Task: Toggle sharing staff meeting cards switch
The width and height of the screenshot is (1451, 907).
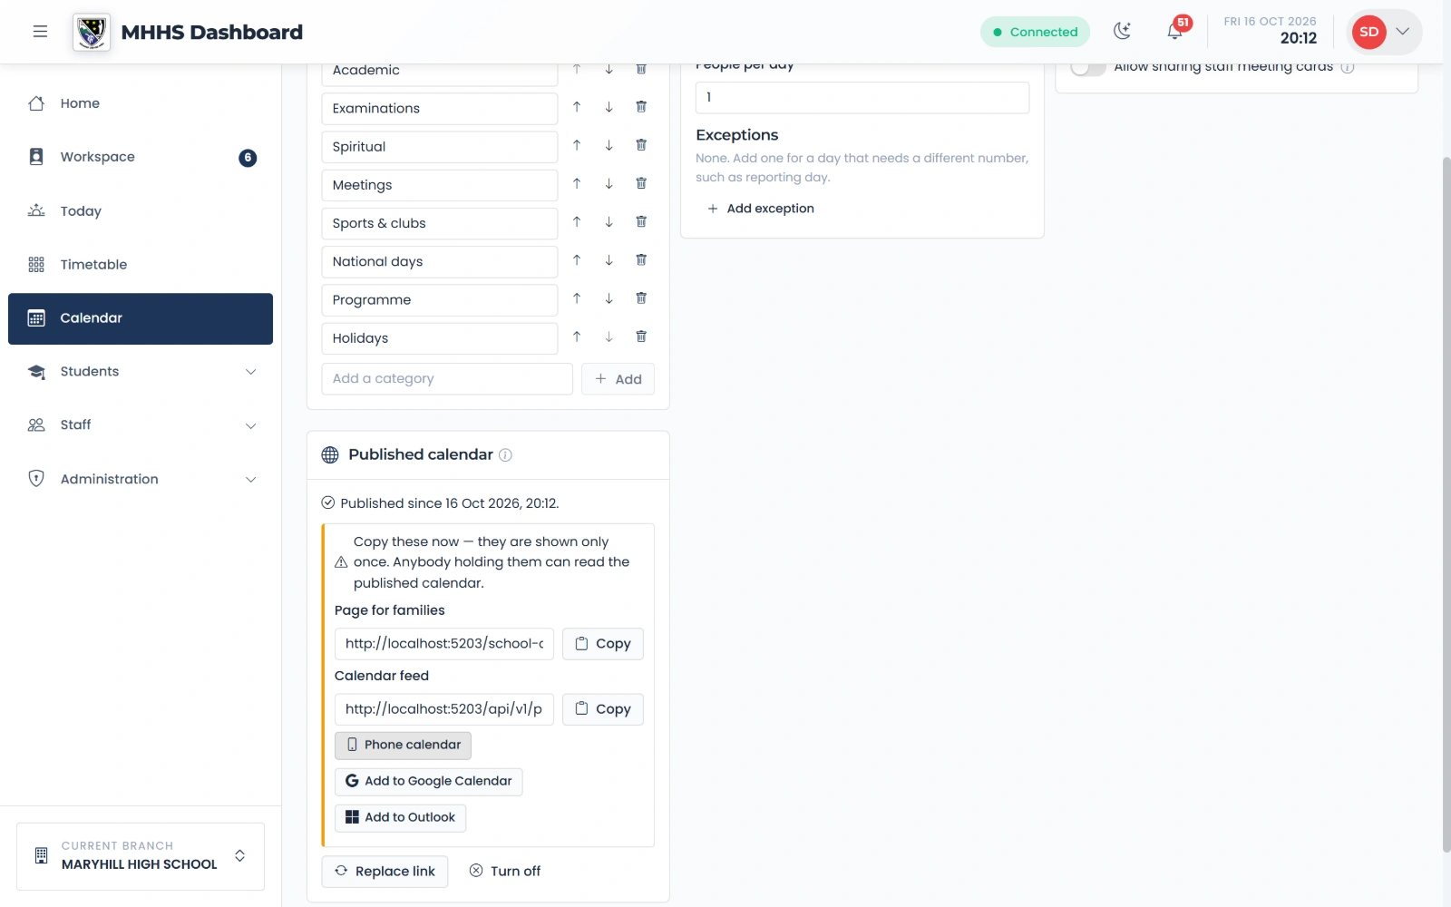Action: coord(1088,67)
